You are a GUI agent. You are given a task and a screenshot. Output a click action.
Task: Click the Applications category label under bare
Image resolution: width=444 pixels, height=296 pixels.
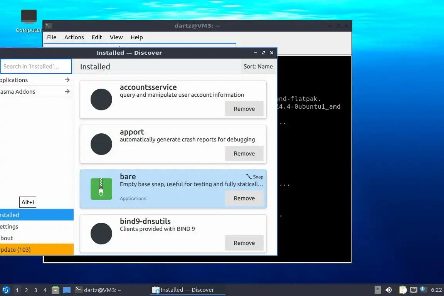coord(133,198)
